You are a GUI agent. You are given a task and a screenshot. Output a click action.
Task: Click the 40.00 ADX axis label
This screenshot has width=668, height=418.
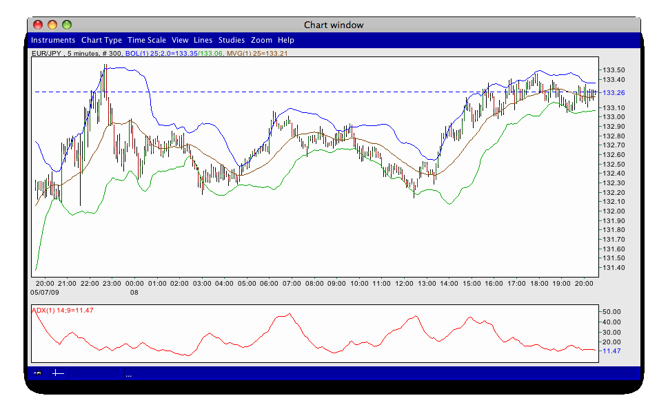611,322
